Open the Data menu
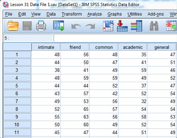 (51, 14)
